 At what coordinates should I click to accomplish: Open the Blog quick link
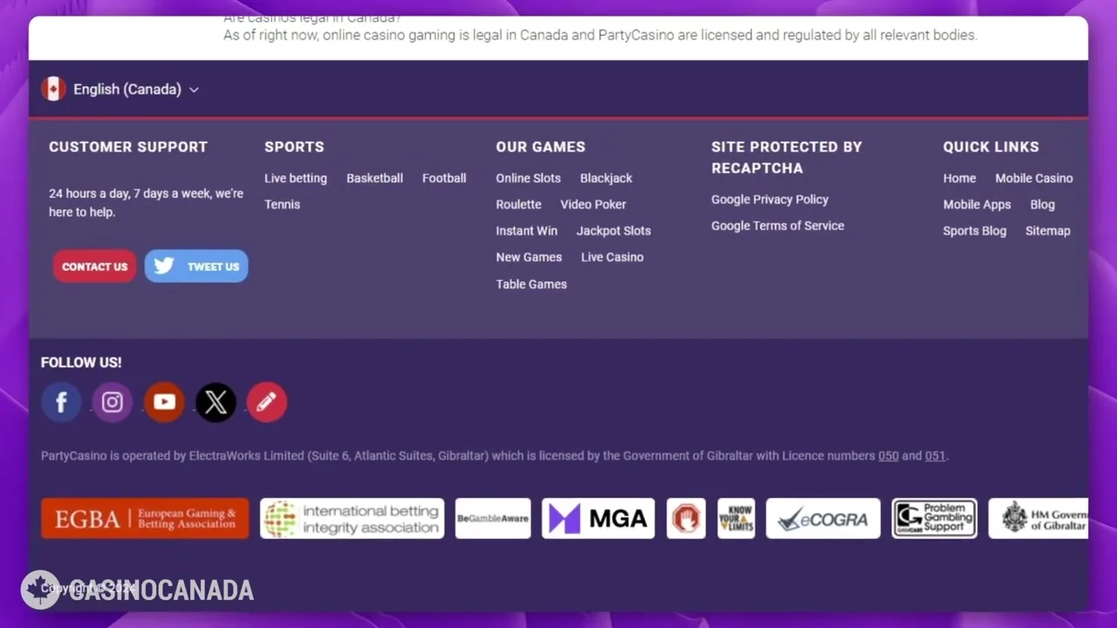click(x=1042, y=204)
